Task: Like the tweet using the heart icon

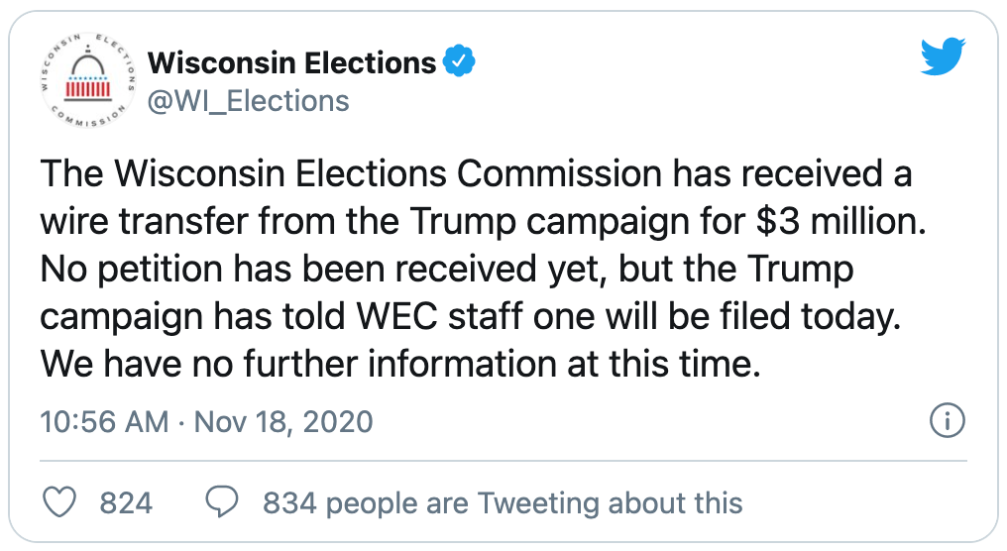Action: point(59,501)
